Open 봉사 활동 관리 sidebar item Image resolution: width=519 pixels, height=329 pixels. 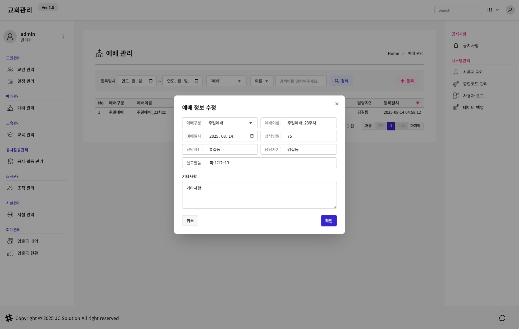click(x=30, y=161)
